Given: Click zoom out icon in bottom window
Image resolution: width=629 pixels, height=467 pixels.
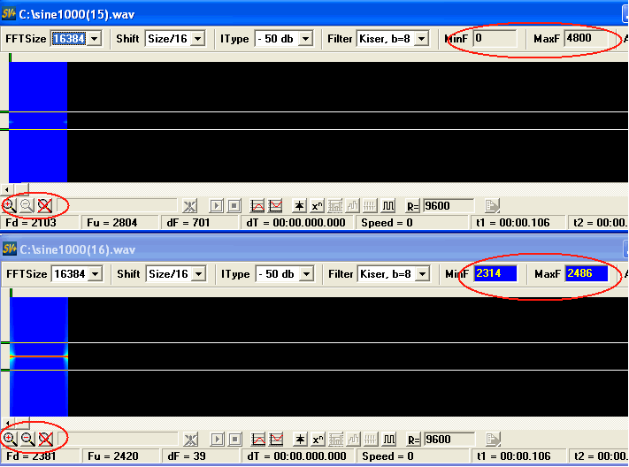Looking at the screenshot, I should tap(27, 439).
